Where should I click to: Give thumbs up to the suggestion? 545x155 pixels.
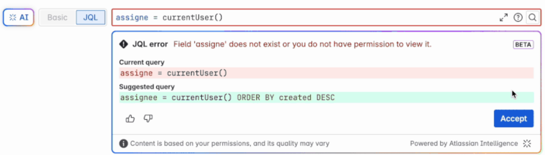point(130,118)
